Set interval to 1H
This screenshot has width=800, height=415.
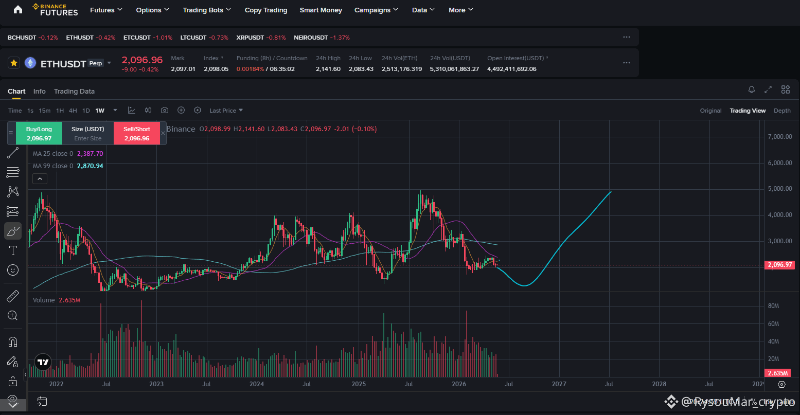click(x=60, y=111)
